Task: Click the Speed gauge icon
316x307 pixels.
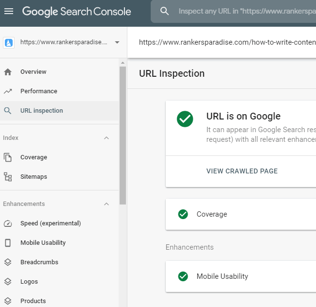Action: point(8,223)
